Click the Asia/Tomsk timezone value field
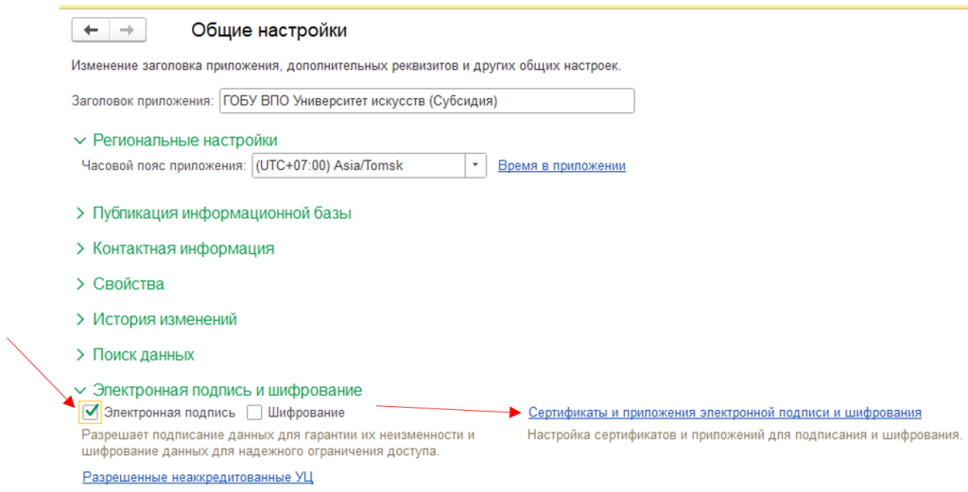 pyautogui.click(x=357, y=166)
